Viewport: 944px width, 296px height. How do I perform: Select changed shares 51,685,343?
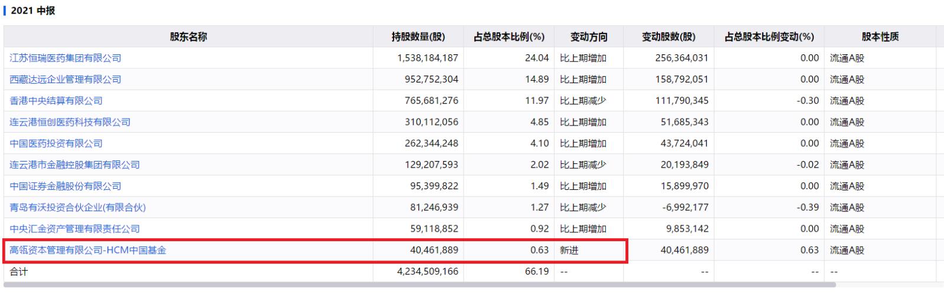coord(684,122)
